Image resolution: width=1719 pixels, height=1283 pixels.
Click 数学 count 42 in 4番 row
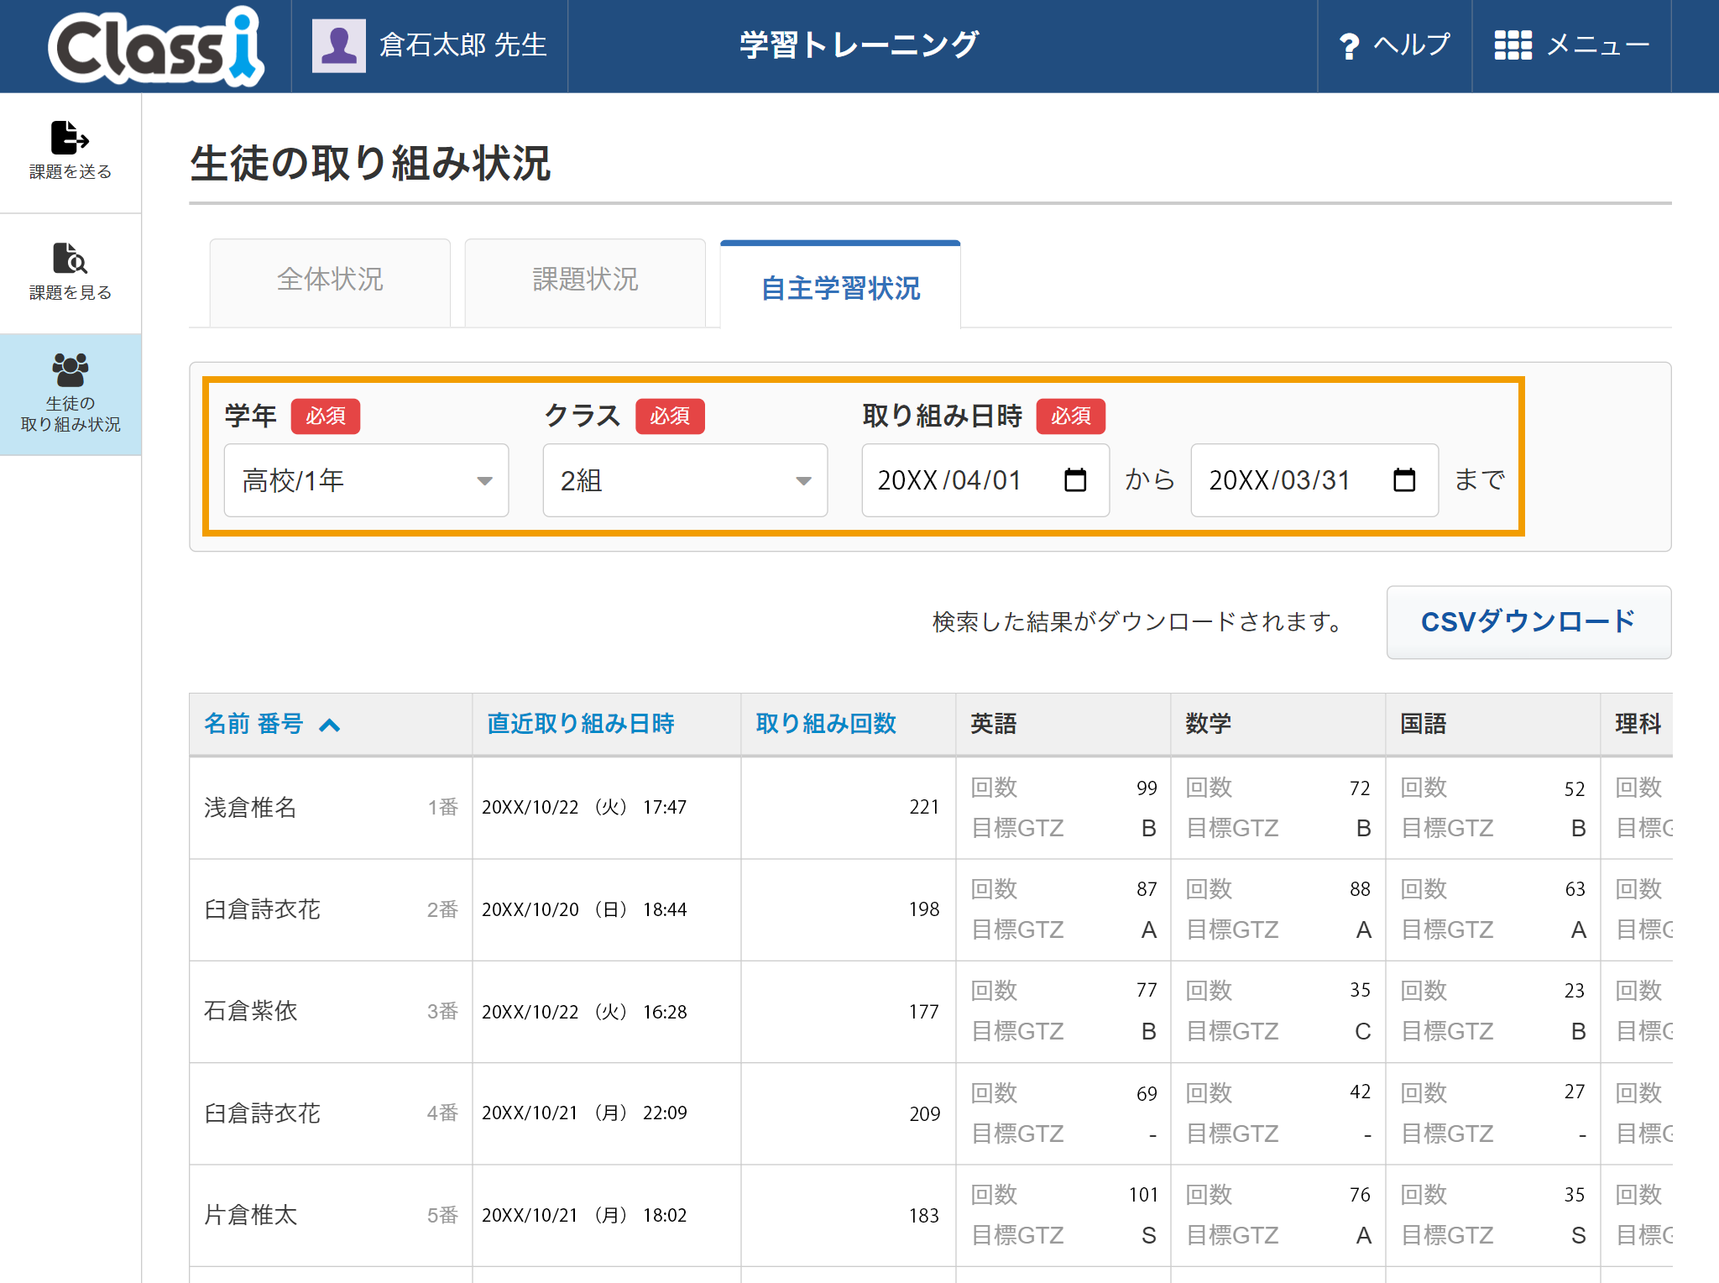click(1360, 1092)
